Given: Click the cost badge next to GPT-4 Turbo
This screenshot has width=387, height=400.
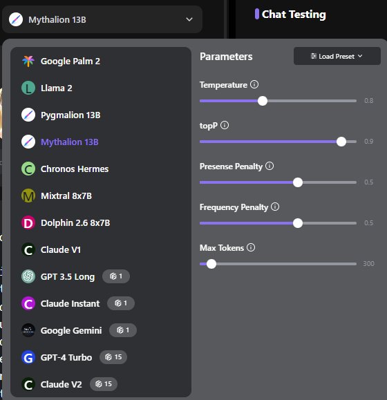Looking at the screenshot, I should [113, 357].
